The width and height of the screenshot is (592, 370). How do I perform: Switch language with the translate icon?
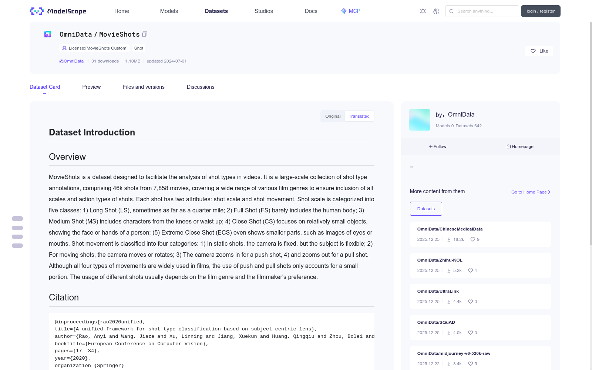436,11
